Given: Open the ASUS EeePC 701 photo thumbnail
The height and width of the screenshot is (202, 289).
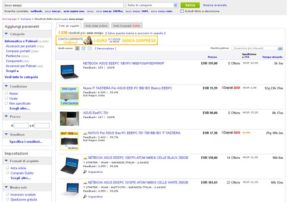Looking at the screenshot, I should click(x=69, y=119).
